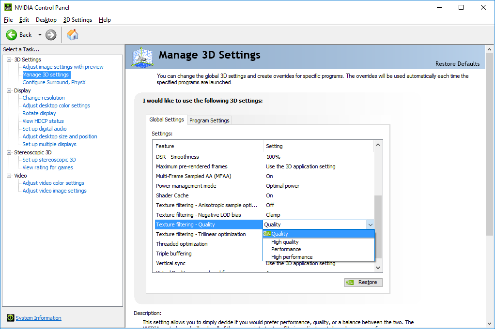Click the green Back arrow icon
The width and height of the screenshot is (495, 329).
(x=12, y=35)
